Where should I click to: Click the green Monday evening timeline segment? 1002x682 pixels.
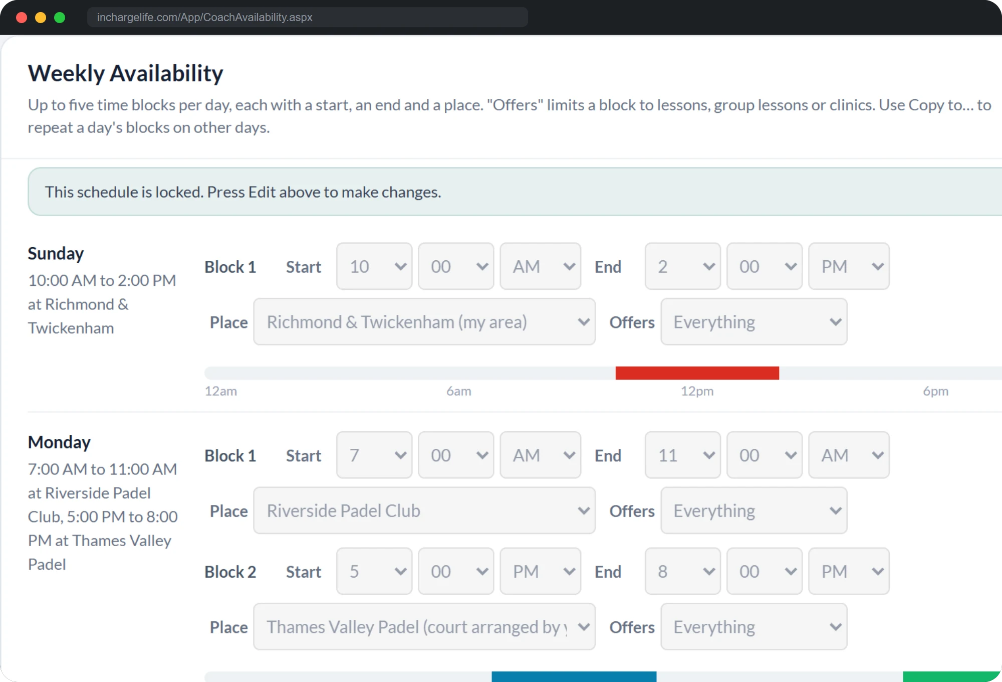click(x=952, y=676)
